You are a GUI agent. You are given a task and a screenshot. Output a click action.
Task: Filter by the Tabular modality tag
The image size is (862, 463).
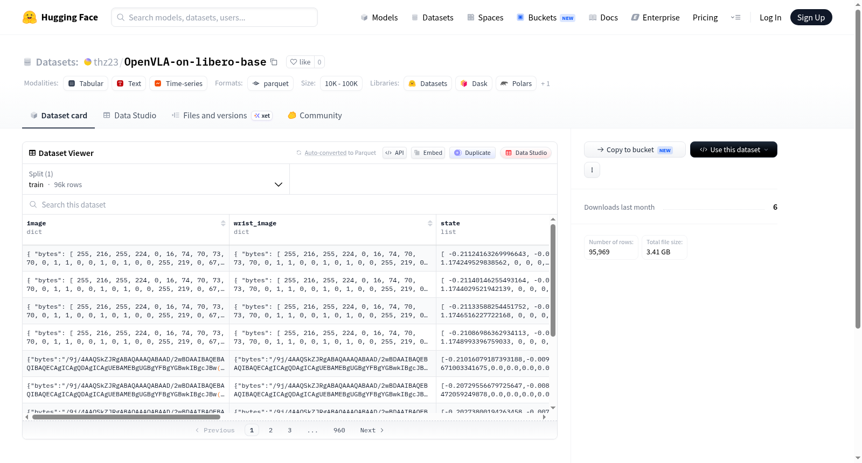coord(86,83)
